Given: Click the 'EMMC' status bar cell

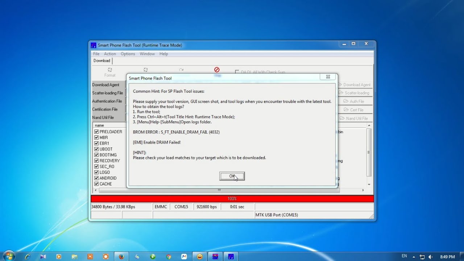Looking at the screenshot, I should [161, 207].
